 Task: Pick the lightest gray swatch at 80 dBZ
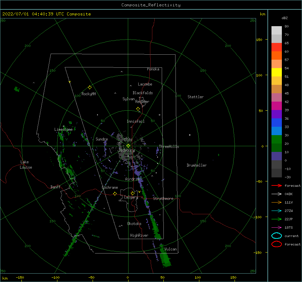pyautogui.click(x=276, y=30)
